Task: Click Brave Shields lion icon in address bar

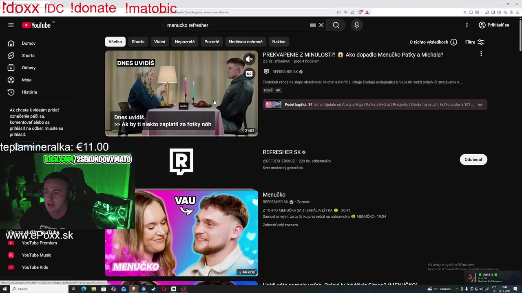Action: click(361, 12)
